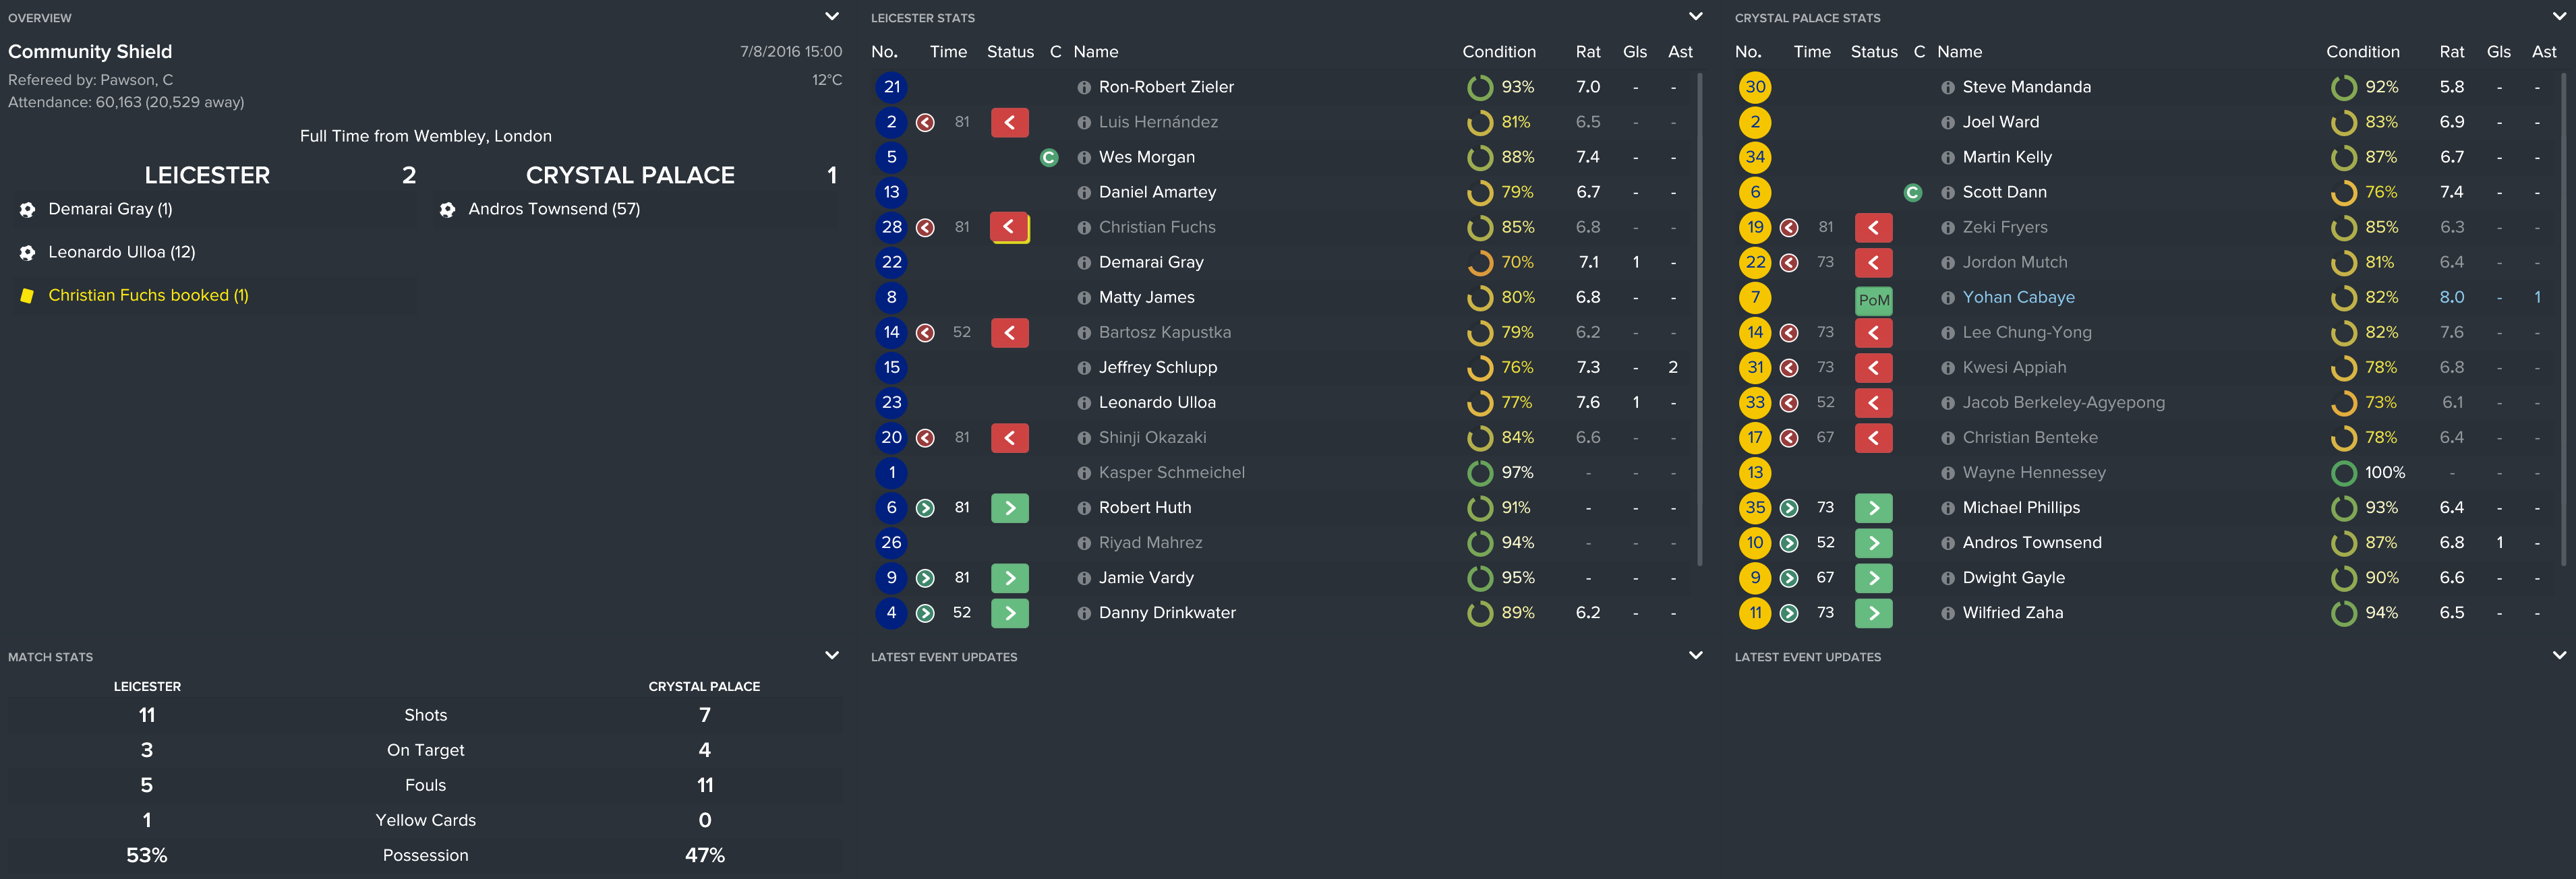Sort Crystal Palace table by Rat column
Image resolution: width=2576 pixels, height=879 pixels.
(x=2451, y=52)
